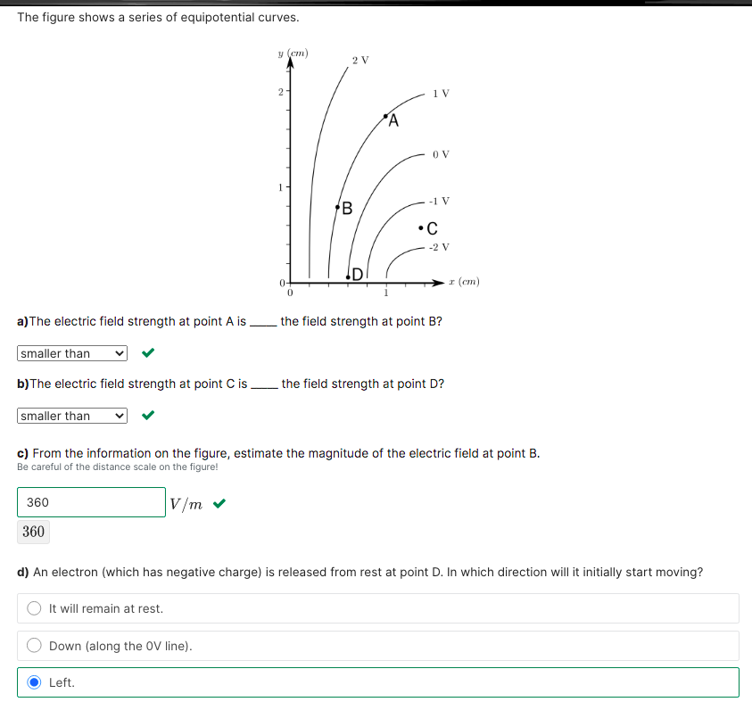This screenshot has height=702, width=752.
Task: Click the 360 feedback answer box
Action: click(33, 532)
